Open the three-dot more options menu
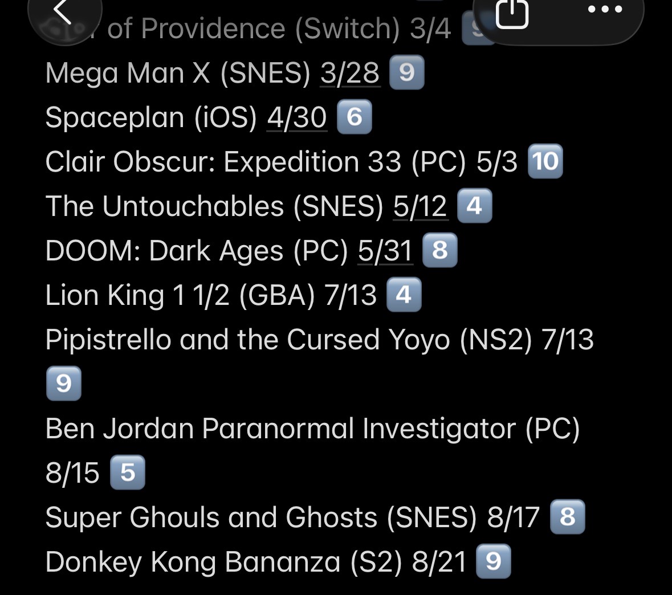The width and height of the screenshot is (672, 595). (x=605, y=10)
